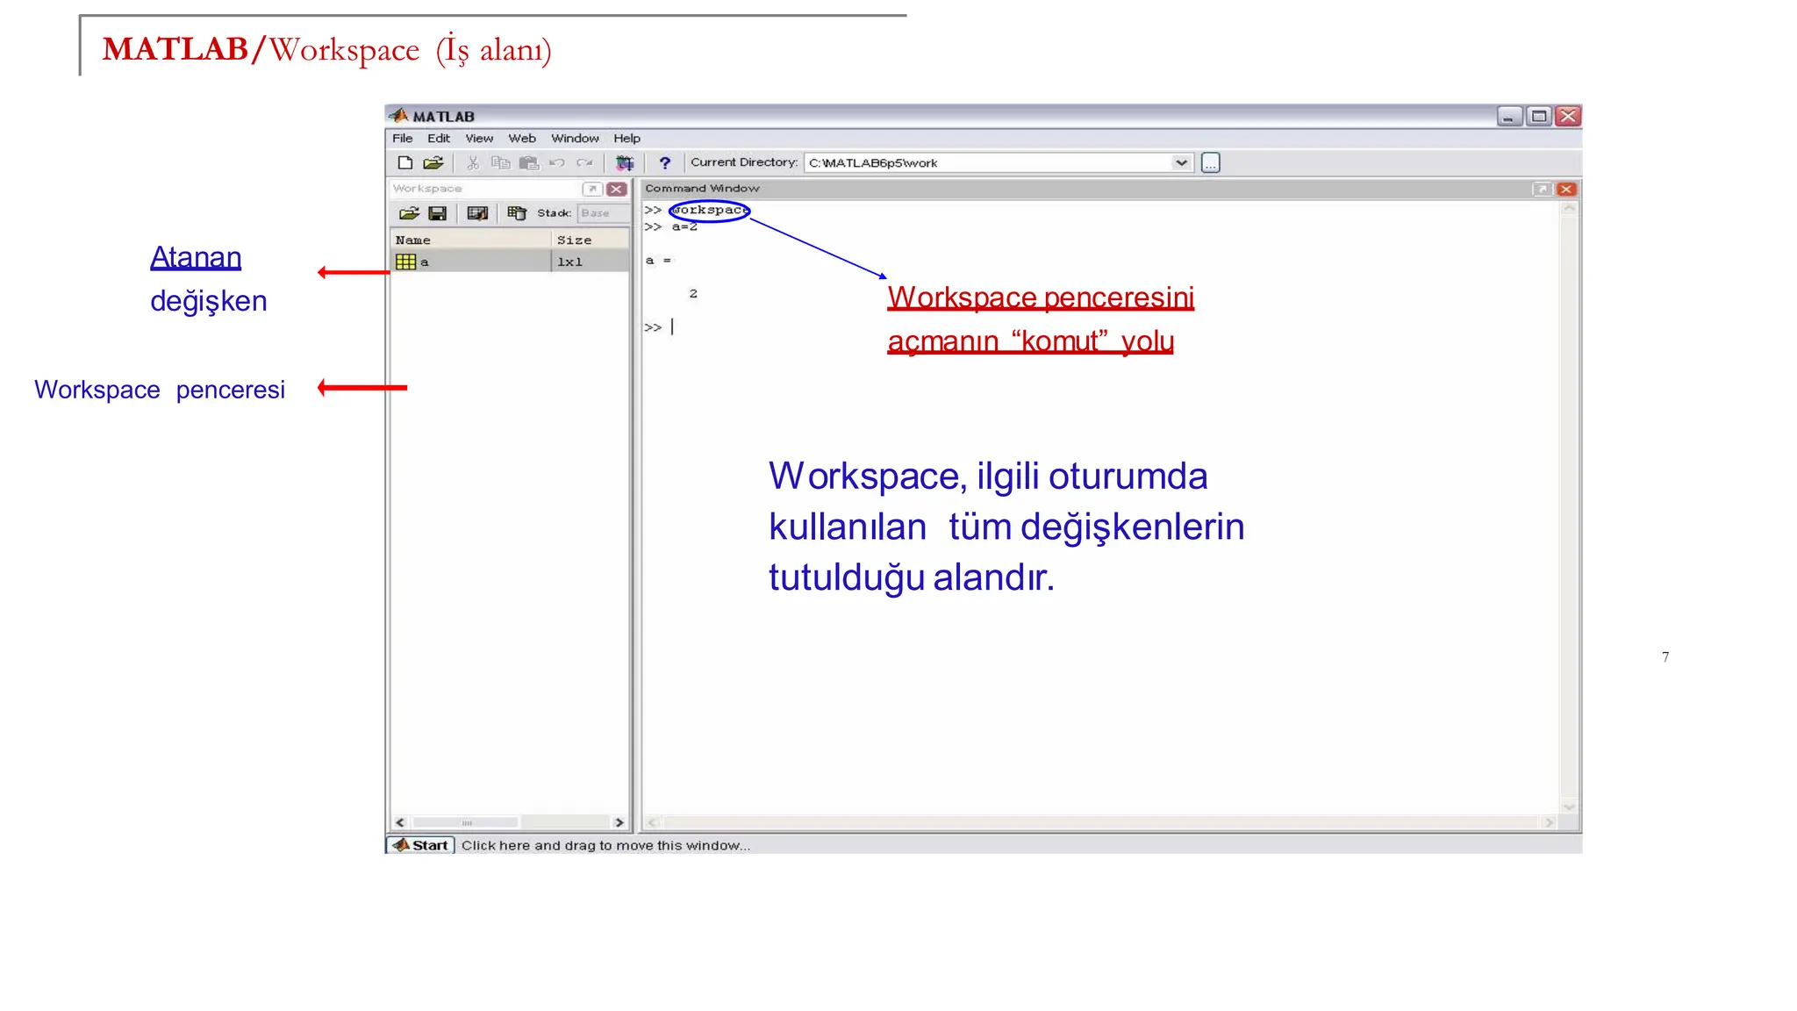Open the Web menu
The image size is (1797, 1011).
522,138
